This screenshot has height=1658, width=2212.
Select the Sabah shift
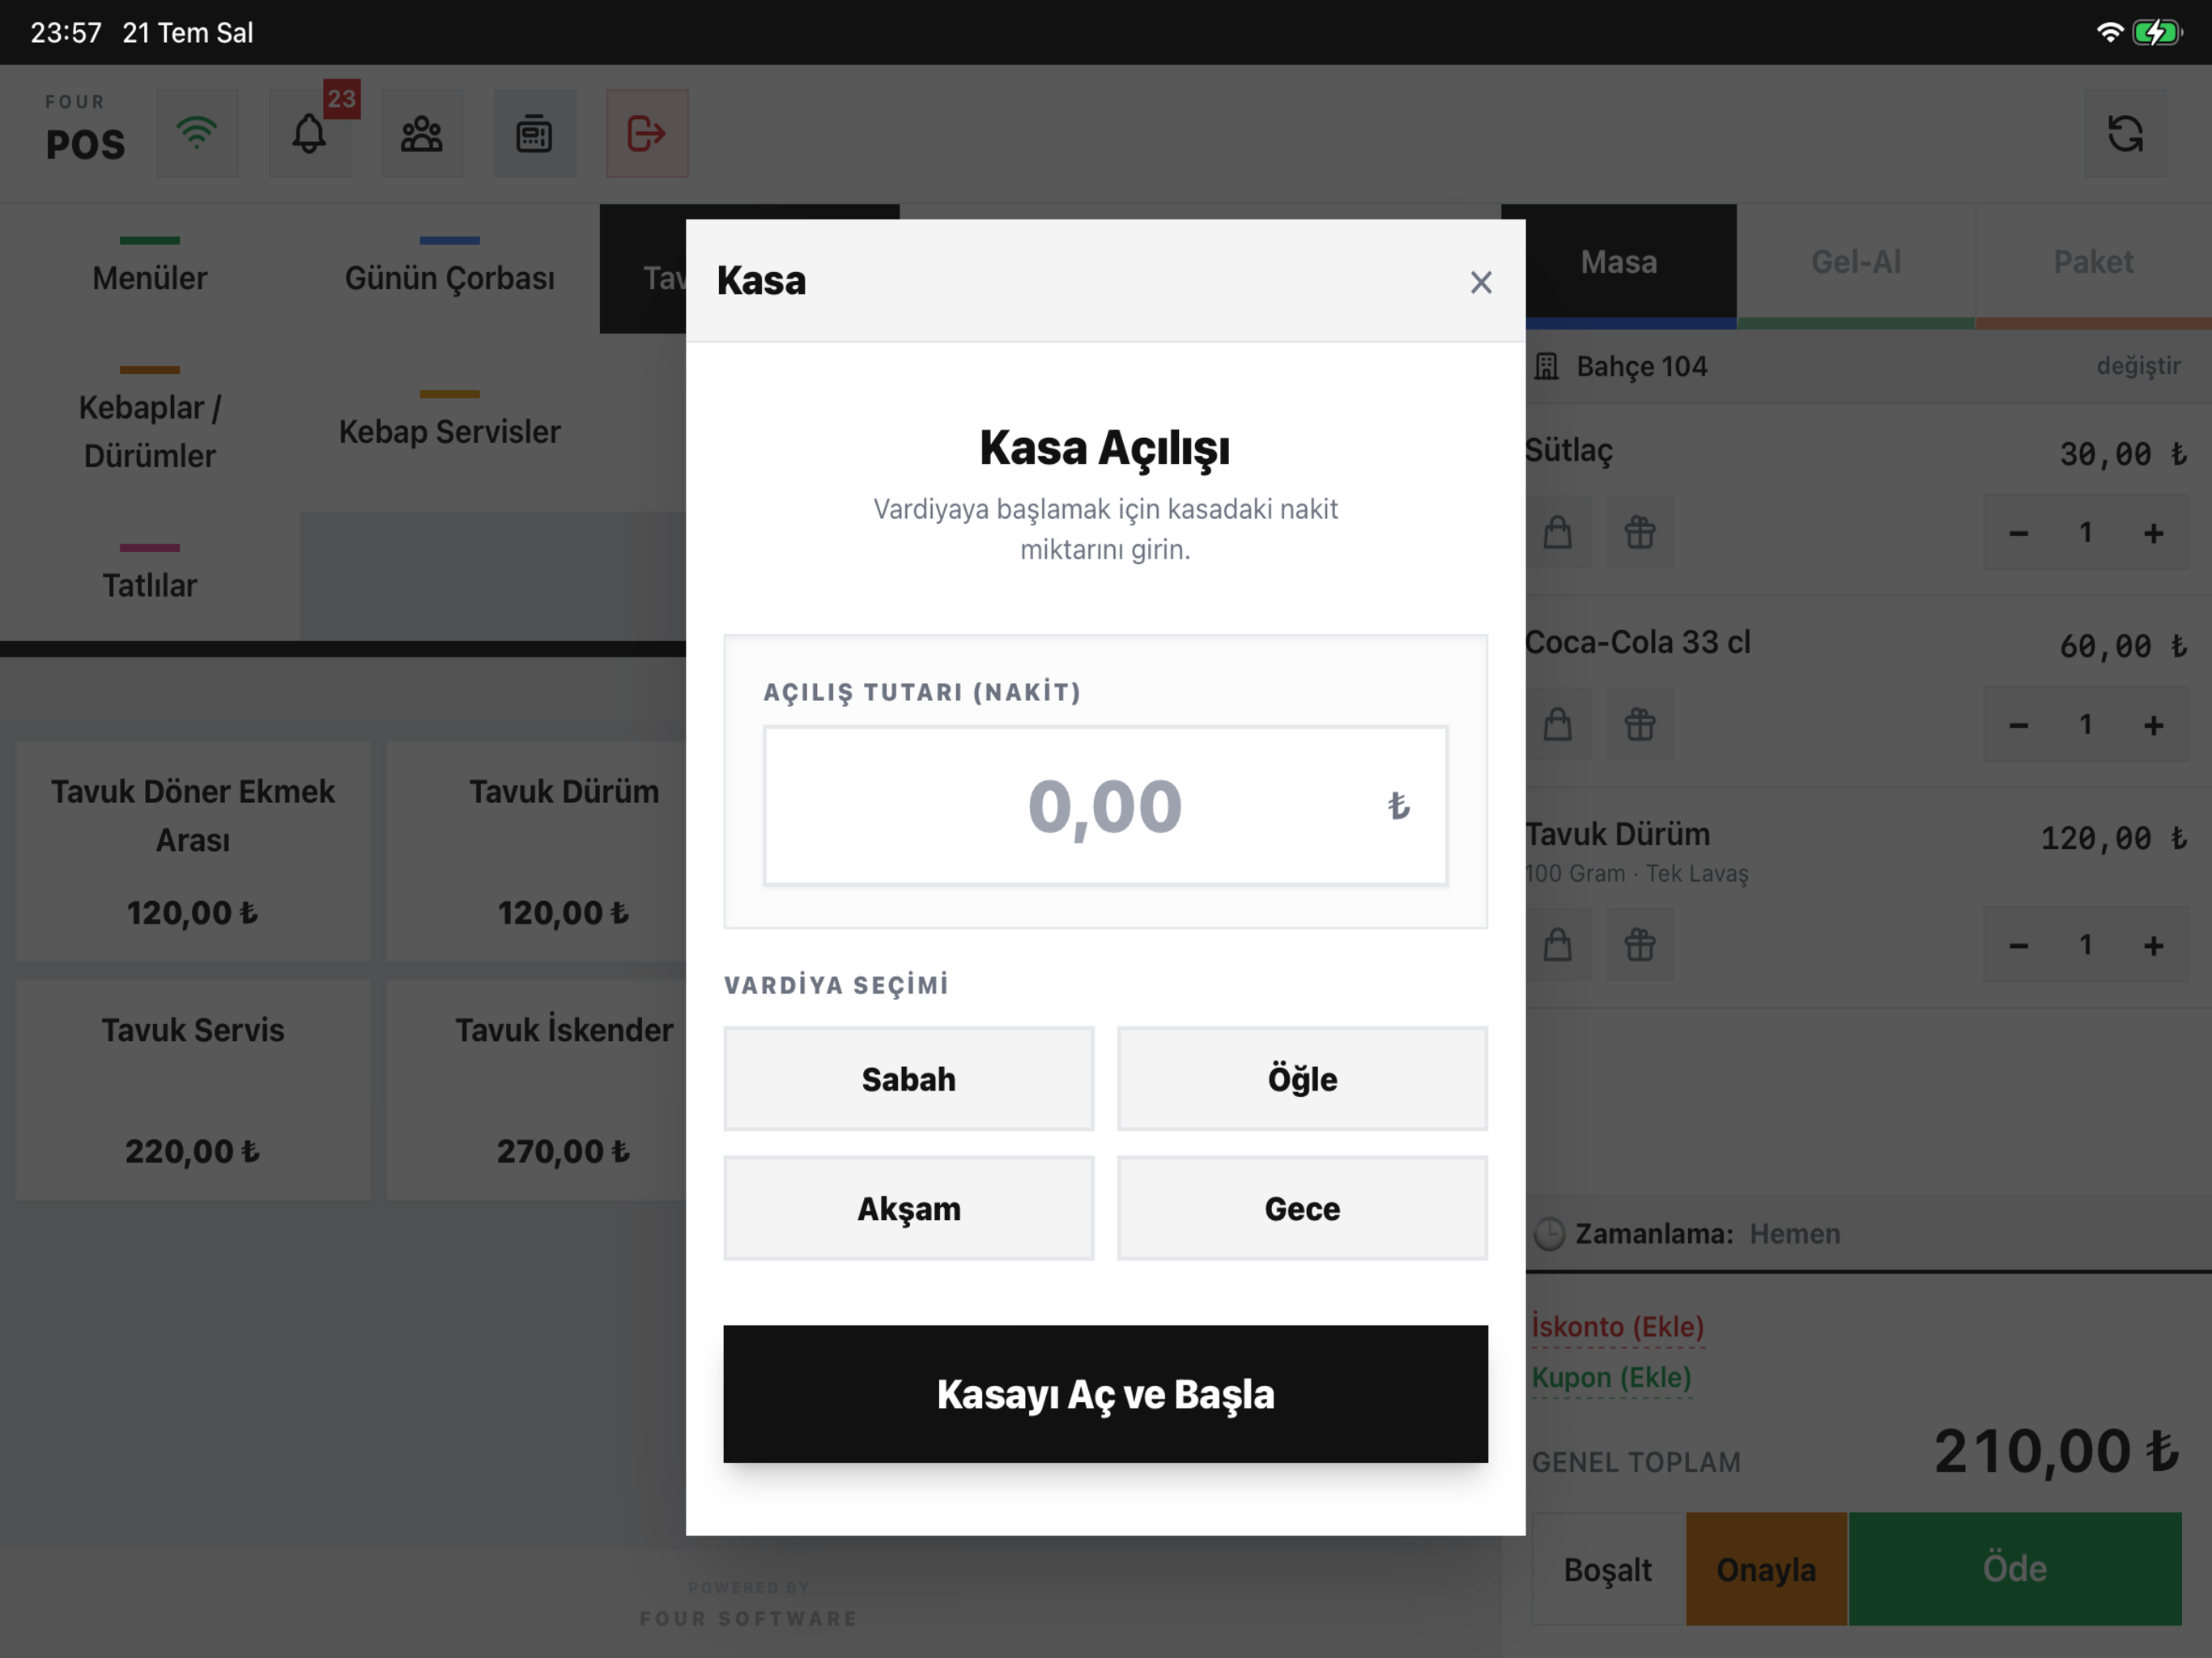[x=908, y=1079]
